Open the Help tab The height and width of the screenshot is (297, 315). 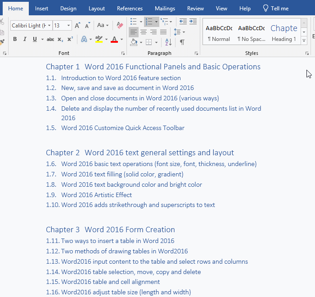245,9
